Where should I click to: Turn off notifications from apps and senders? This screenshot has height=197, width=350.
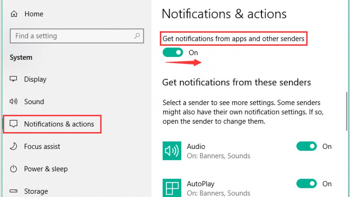173,53
